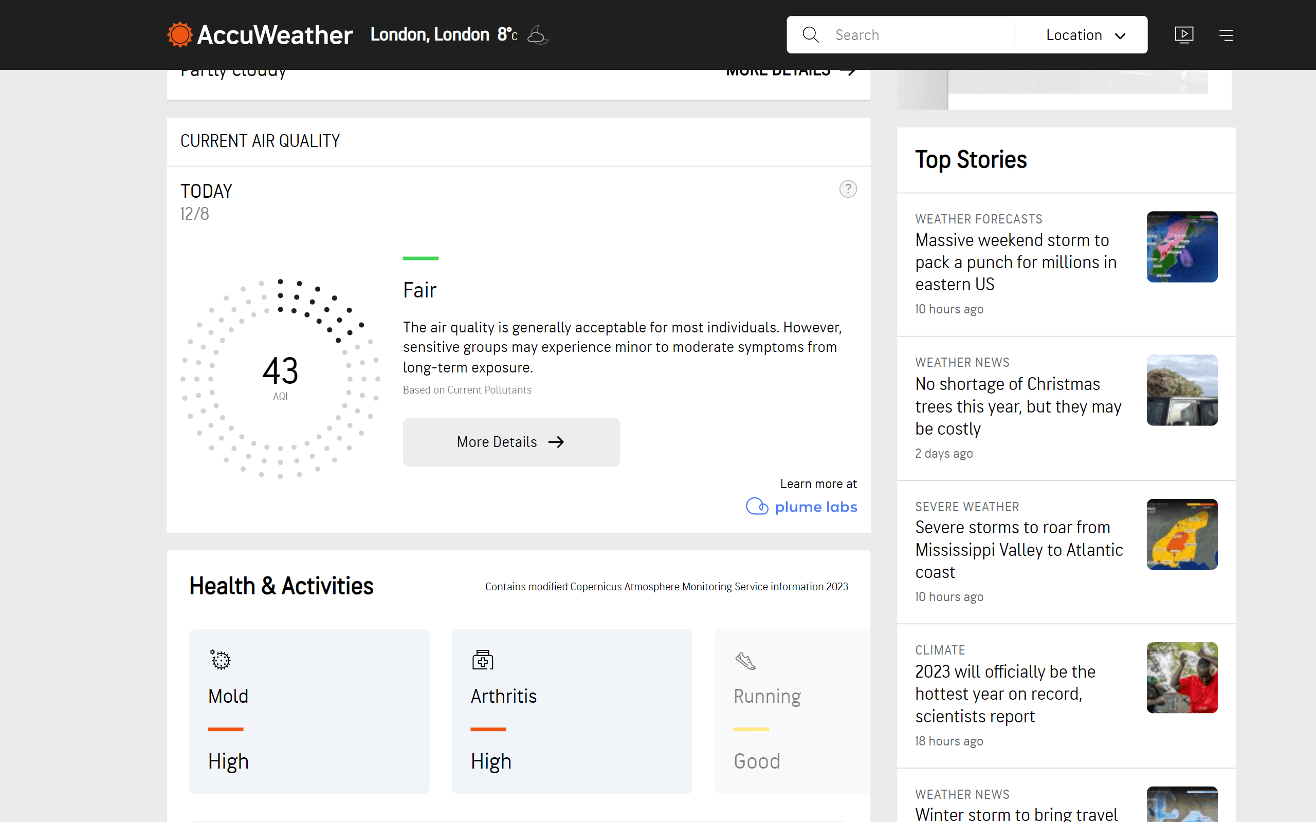Select the Weather Forecasts category menu item
This screenshot has height=822, width=1316.
[978, 218]
